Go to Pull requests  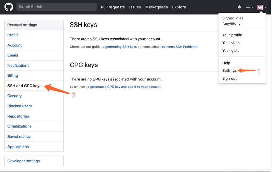(x=113, y=7)
